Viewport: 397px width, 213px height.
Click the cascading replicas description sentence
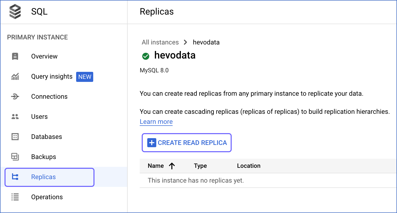pyautogui.click(x=265, y=112)
